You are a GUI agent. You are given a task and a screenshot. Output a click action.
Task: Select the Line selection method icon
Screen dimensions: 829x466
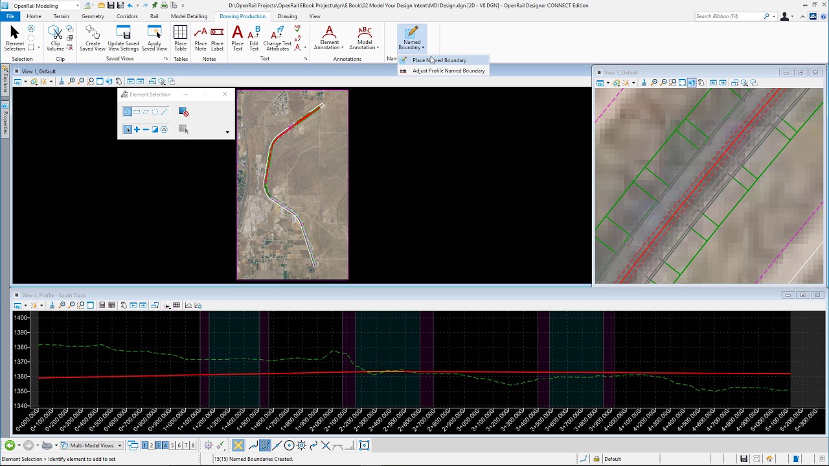[x=164, y=112]
